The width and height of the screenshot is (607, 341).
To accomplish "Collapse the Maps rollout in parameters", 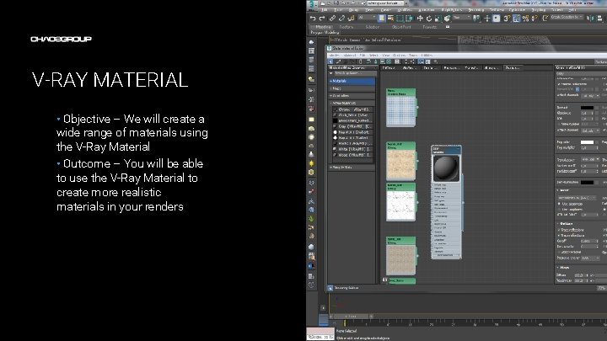I will tap(564, 268).
